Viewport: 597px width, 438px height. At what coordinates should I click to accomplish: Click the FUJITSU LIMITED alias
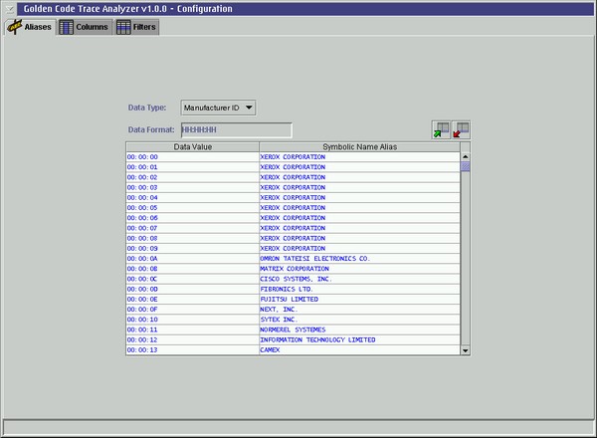359,300
